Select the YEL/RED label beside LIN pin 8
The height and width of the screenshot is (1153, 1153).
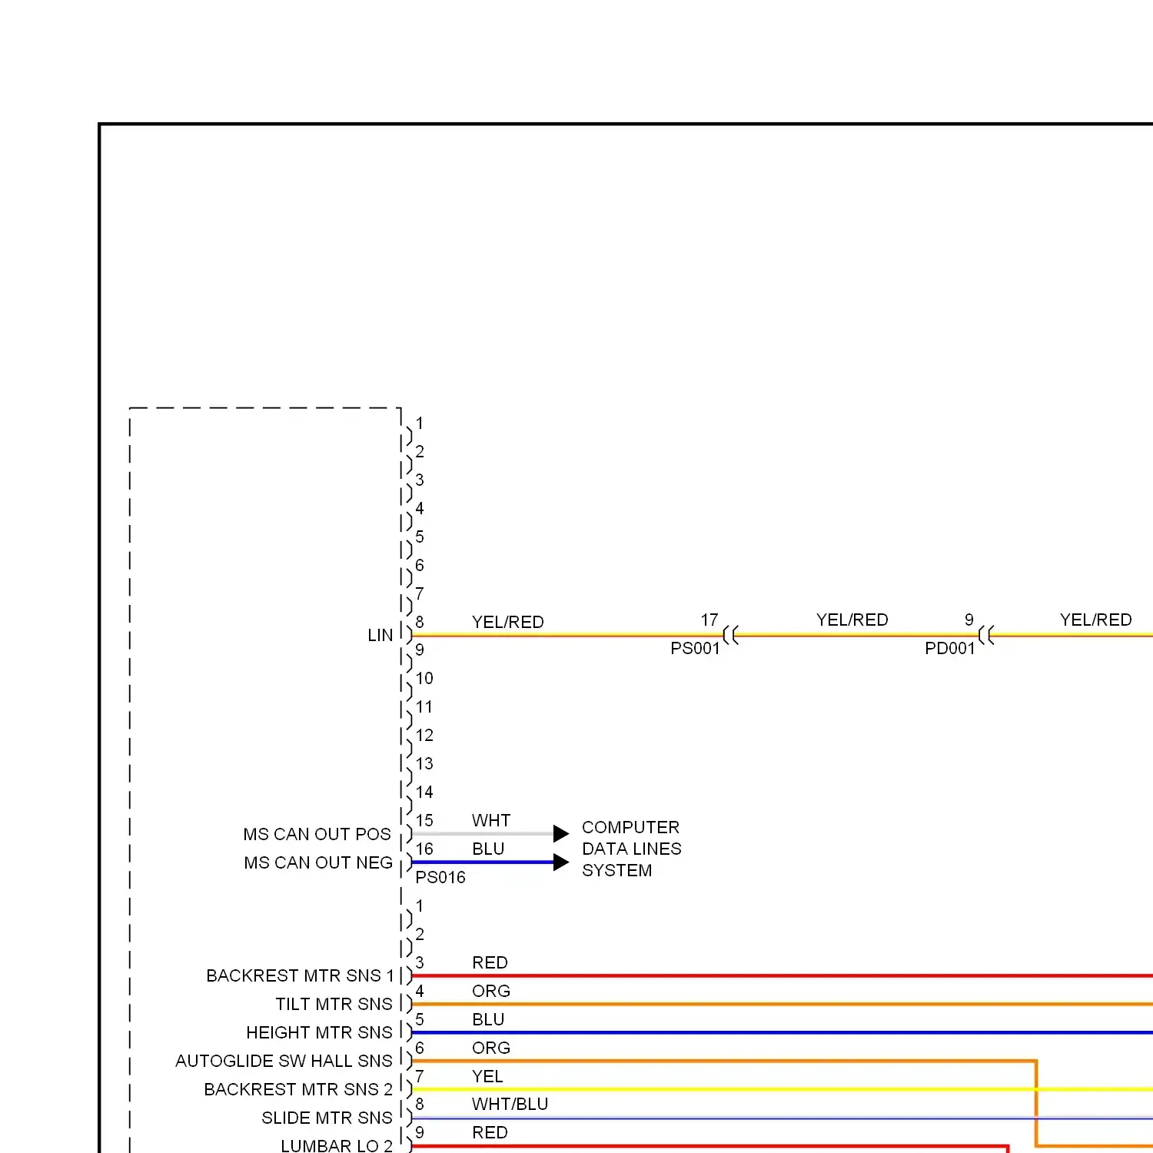click(x=507, y=622)
